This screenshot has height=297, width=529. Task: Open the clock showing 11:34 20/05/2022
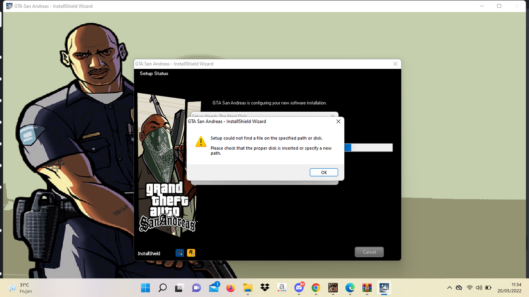pos(509,288)
